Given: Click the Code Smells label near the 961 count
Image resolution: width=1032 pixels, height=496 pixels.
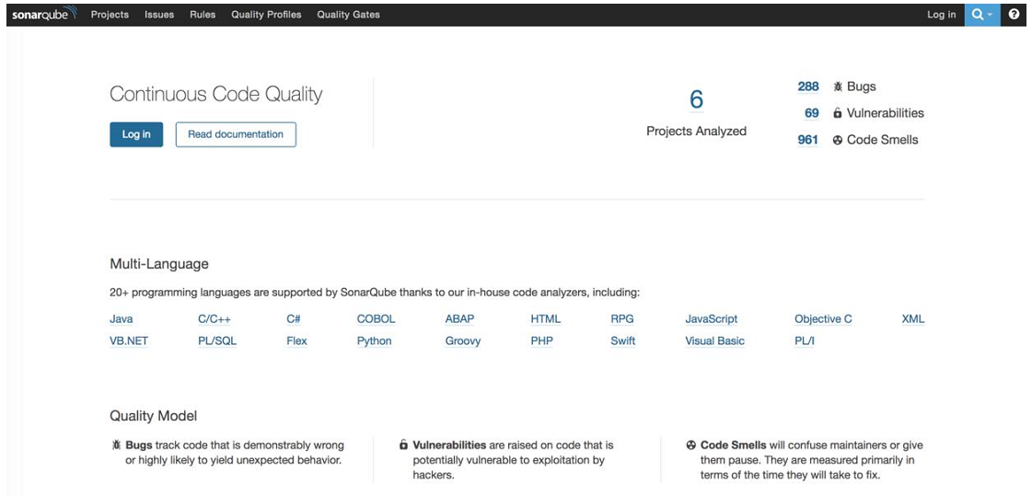Looking at the screenshot, I should (883, 140).
